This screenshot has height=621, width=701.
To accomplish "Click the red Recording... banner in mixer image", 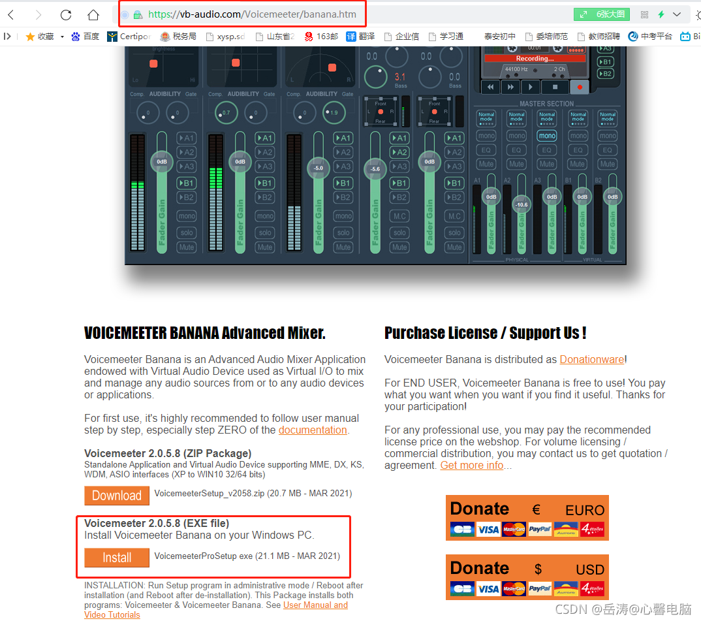I will click(x=535, y=59).
